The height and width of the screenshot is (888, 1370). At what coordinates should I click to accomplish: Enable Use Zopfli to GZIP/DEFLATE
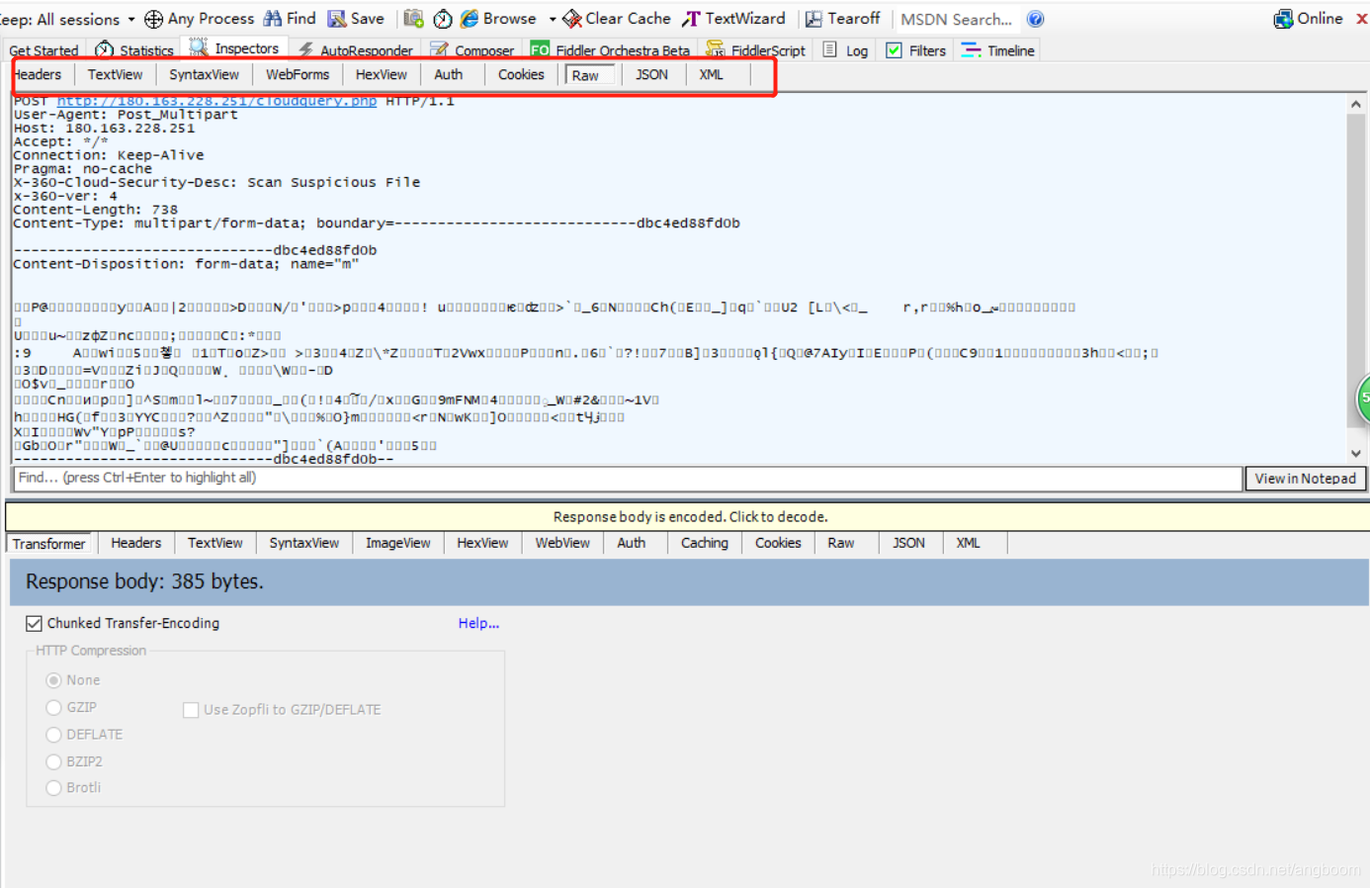point(191,709)
